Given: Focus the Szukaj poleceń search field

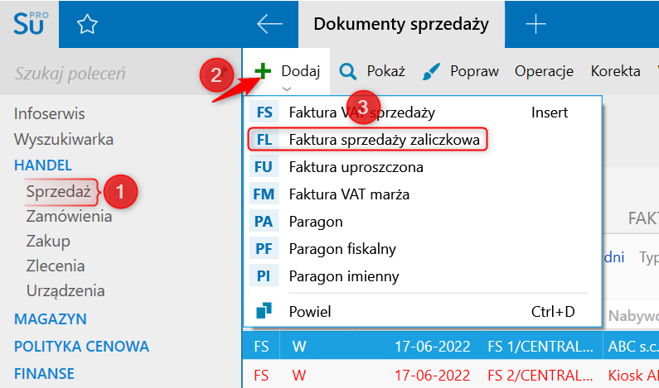Looking at the screenshot, I should 105,74.
